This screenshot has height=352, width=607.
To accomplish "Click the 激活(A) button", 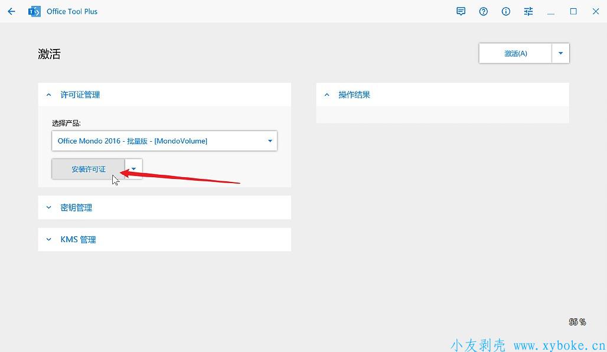I will pos(515,53).
